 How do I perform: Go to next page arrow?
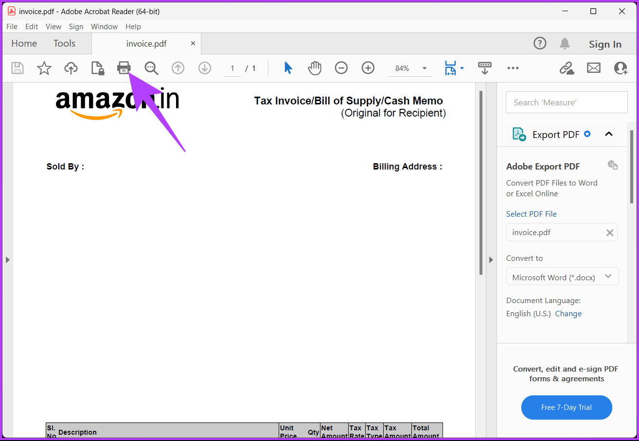tap(205, 68)
